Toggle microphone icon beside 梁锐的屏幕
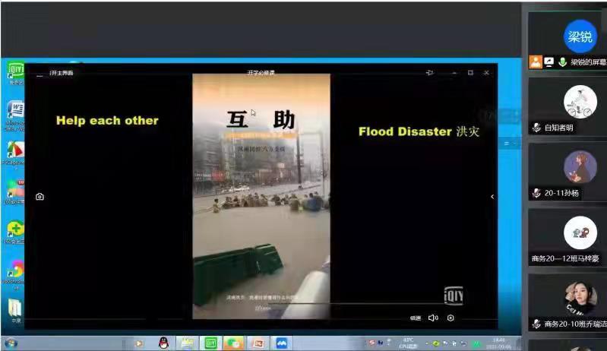The width and height of the screenshot is (607, 351). (562, 62)
